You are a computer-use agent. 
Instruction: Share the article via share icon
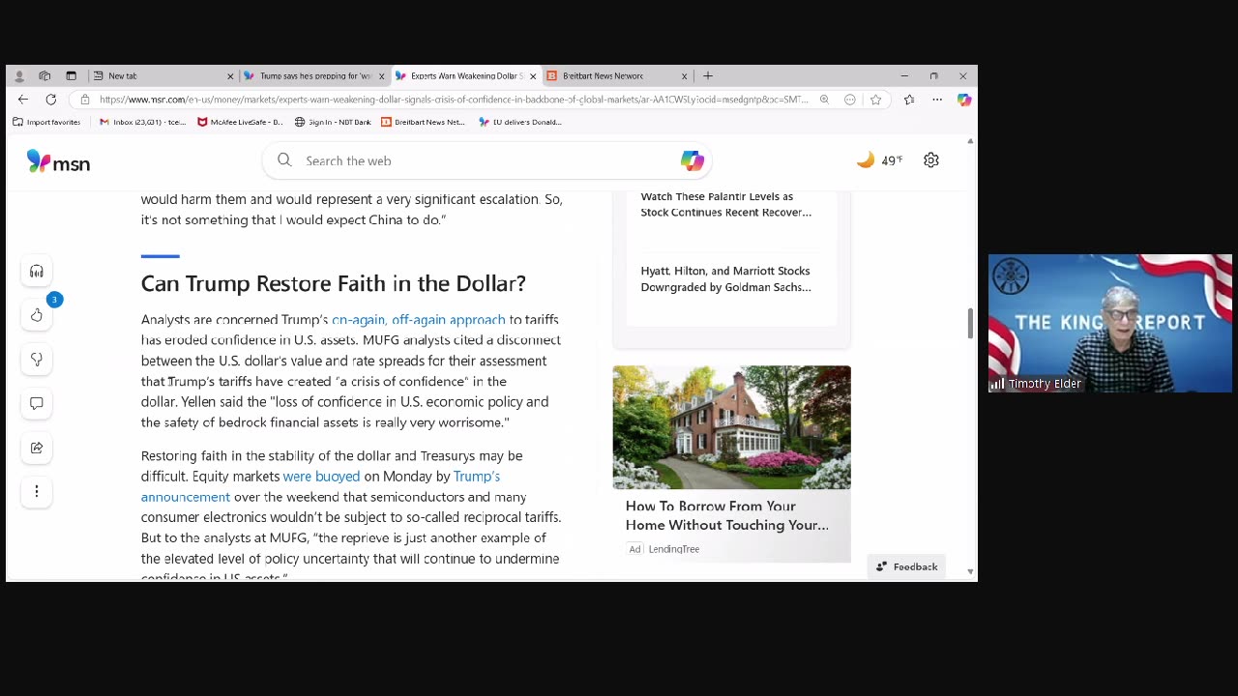37,448
